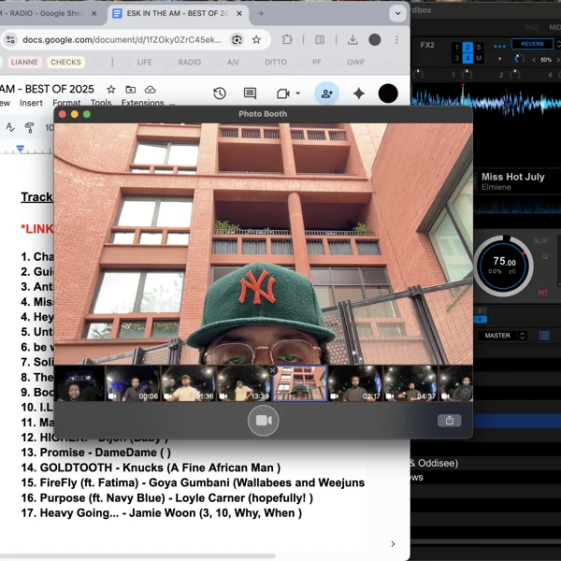Toggle the MT master tempo button
The image size is (561, 561).
point(542,293)
